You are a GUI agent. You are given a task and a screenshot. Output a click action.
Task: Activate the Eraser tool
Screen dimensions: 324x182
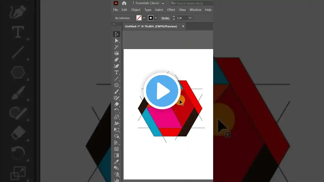[116, 104]
